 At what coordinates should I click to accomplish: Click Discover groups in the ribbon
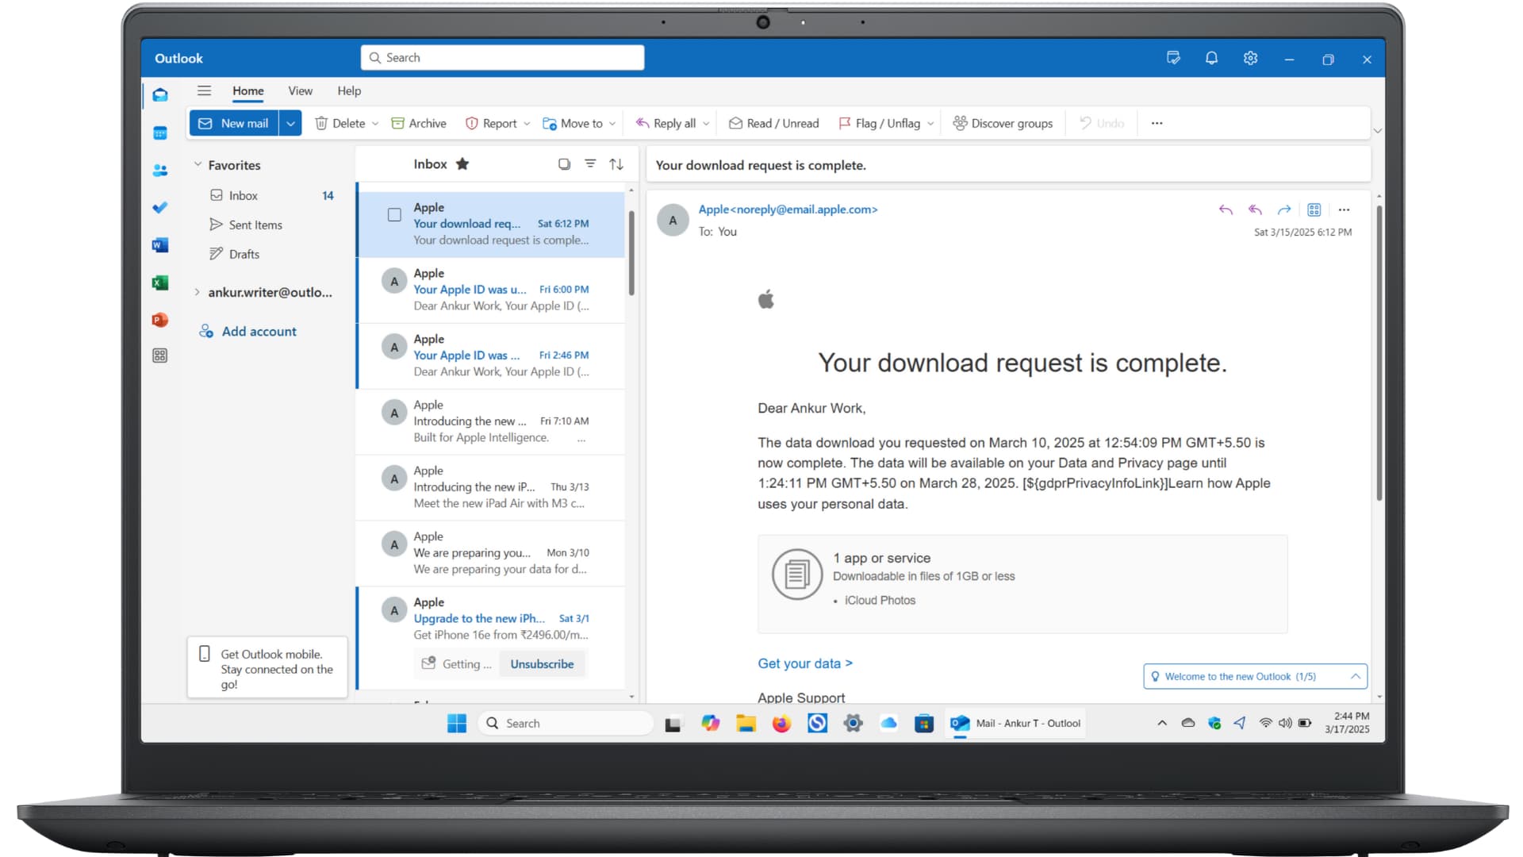(x=1003, y=123)
